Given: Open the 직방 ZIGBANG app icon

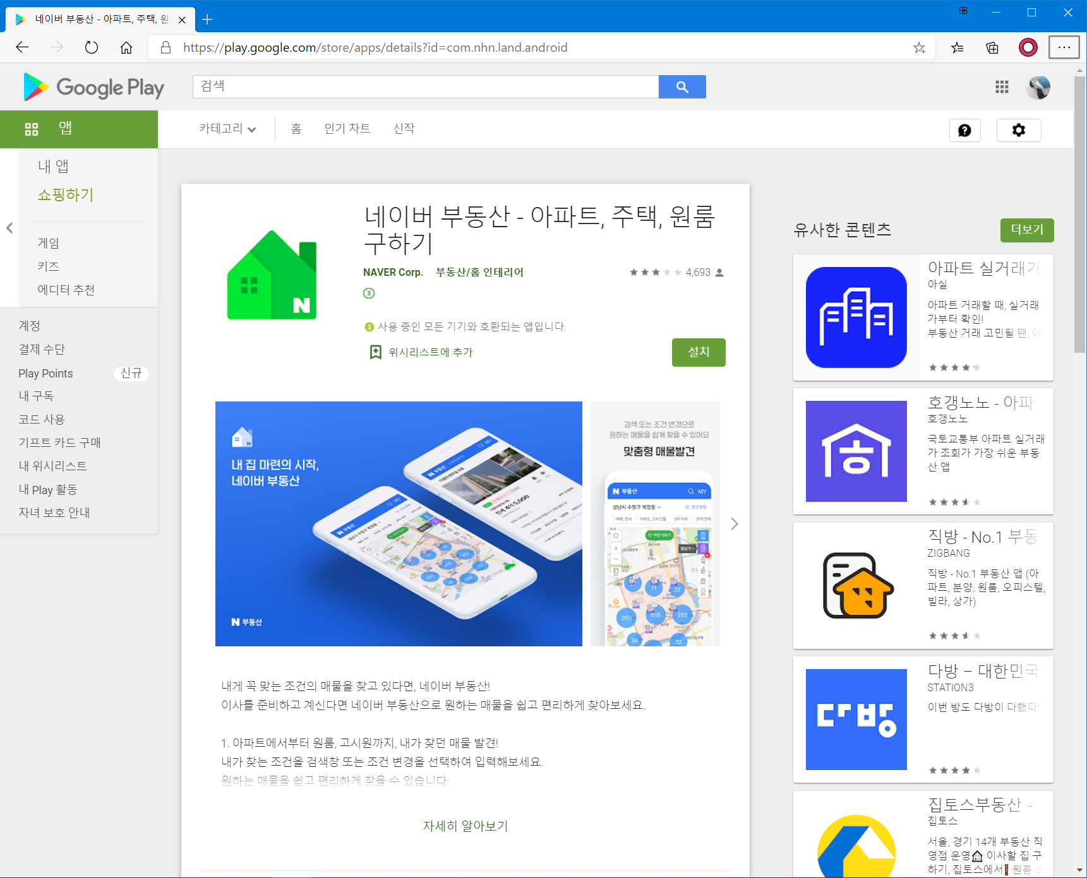Looking at the screenshot, I should [x=856, y=586].
